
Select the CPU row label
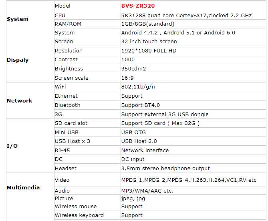click(60, 15)
